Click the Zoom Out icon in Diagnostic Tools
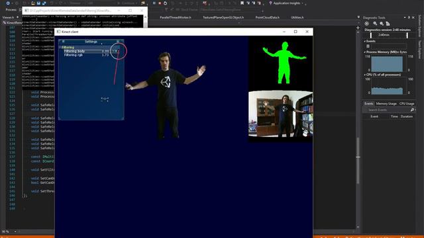Viewport: 424px width, 238px height. click(x=382, y=24)
